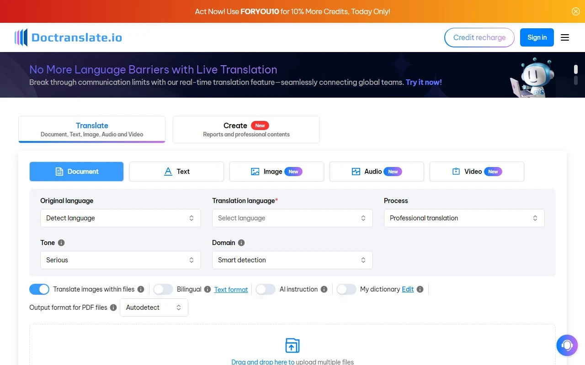Click the upload files icon

(292, 345)
